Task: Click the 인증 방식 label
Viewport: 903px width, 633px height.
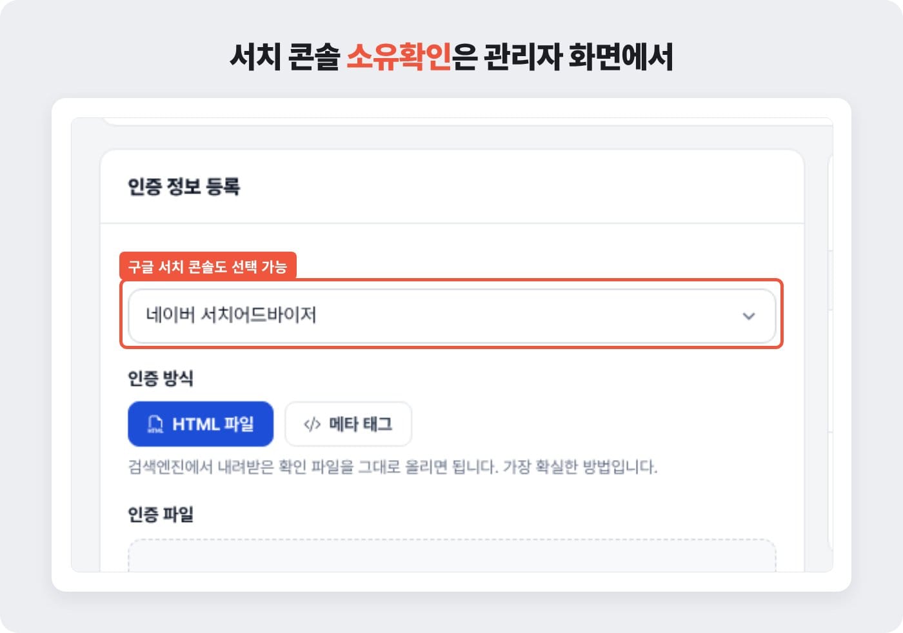Action: 161,378
